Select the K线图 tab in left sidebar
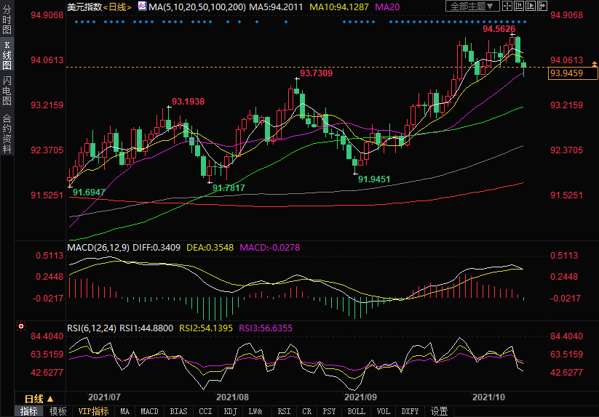The width and height of the screenshot is (599, 417). click(7, 54)
